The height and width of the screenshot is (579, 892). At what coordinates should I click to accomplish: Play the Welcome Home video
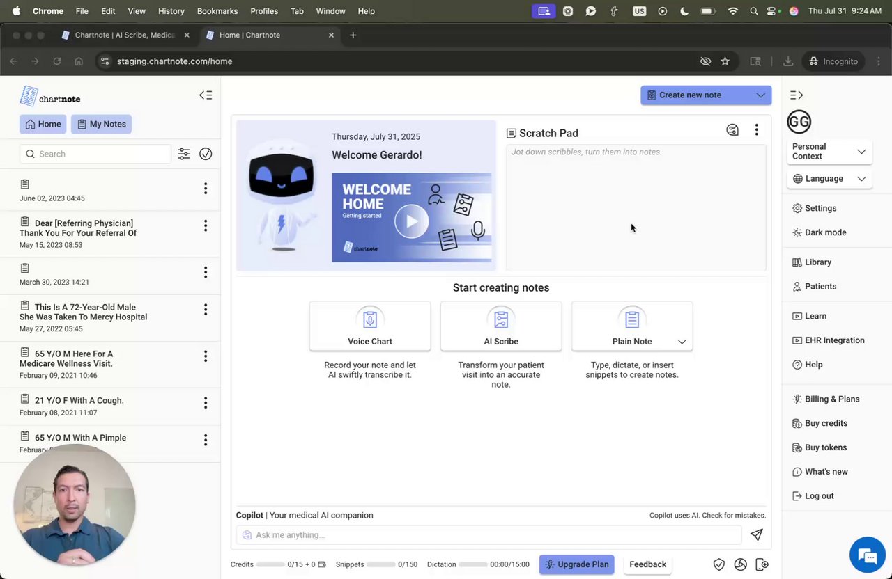(x=411, y=221)
